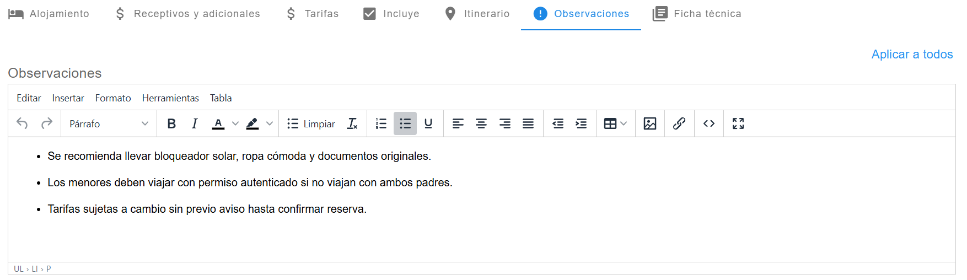
Task: Click the redo arrow icon
Action: pyautogui.click(x=47, y=123)
